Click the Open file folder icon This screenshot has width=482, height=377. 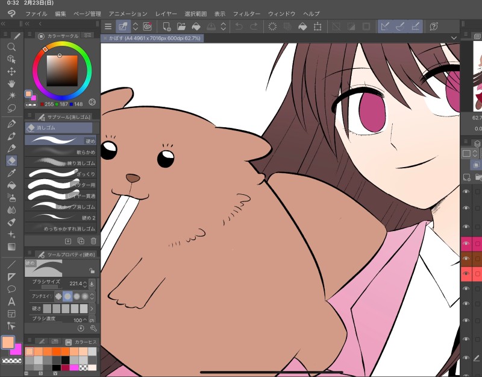[x=181, y=27]
